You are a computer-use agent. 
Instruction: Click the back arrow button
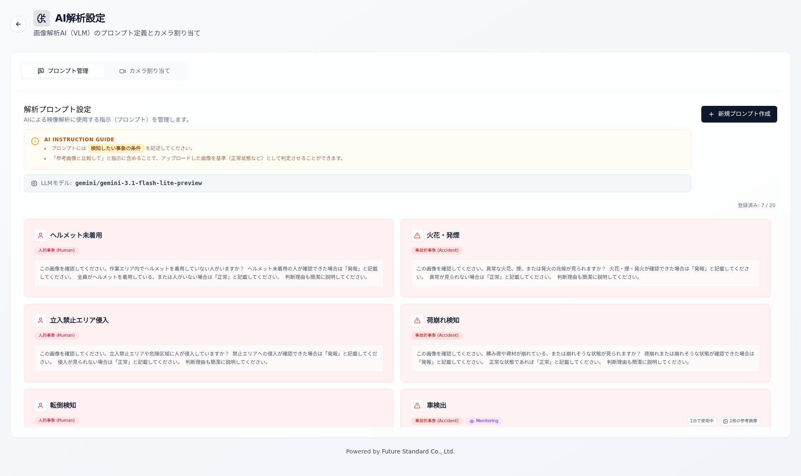[18, 24]
